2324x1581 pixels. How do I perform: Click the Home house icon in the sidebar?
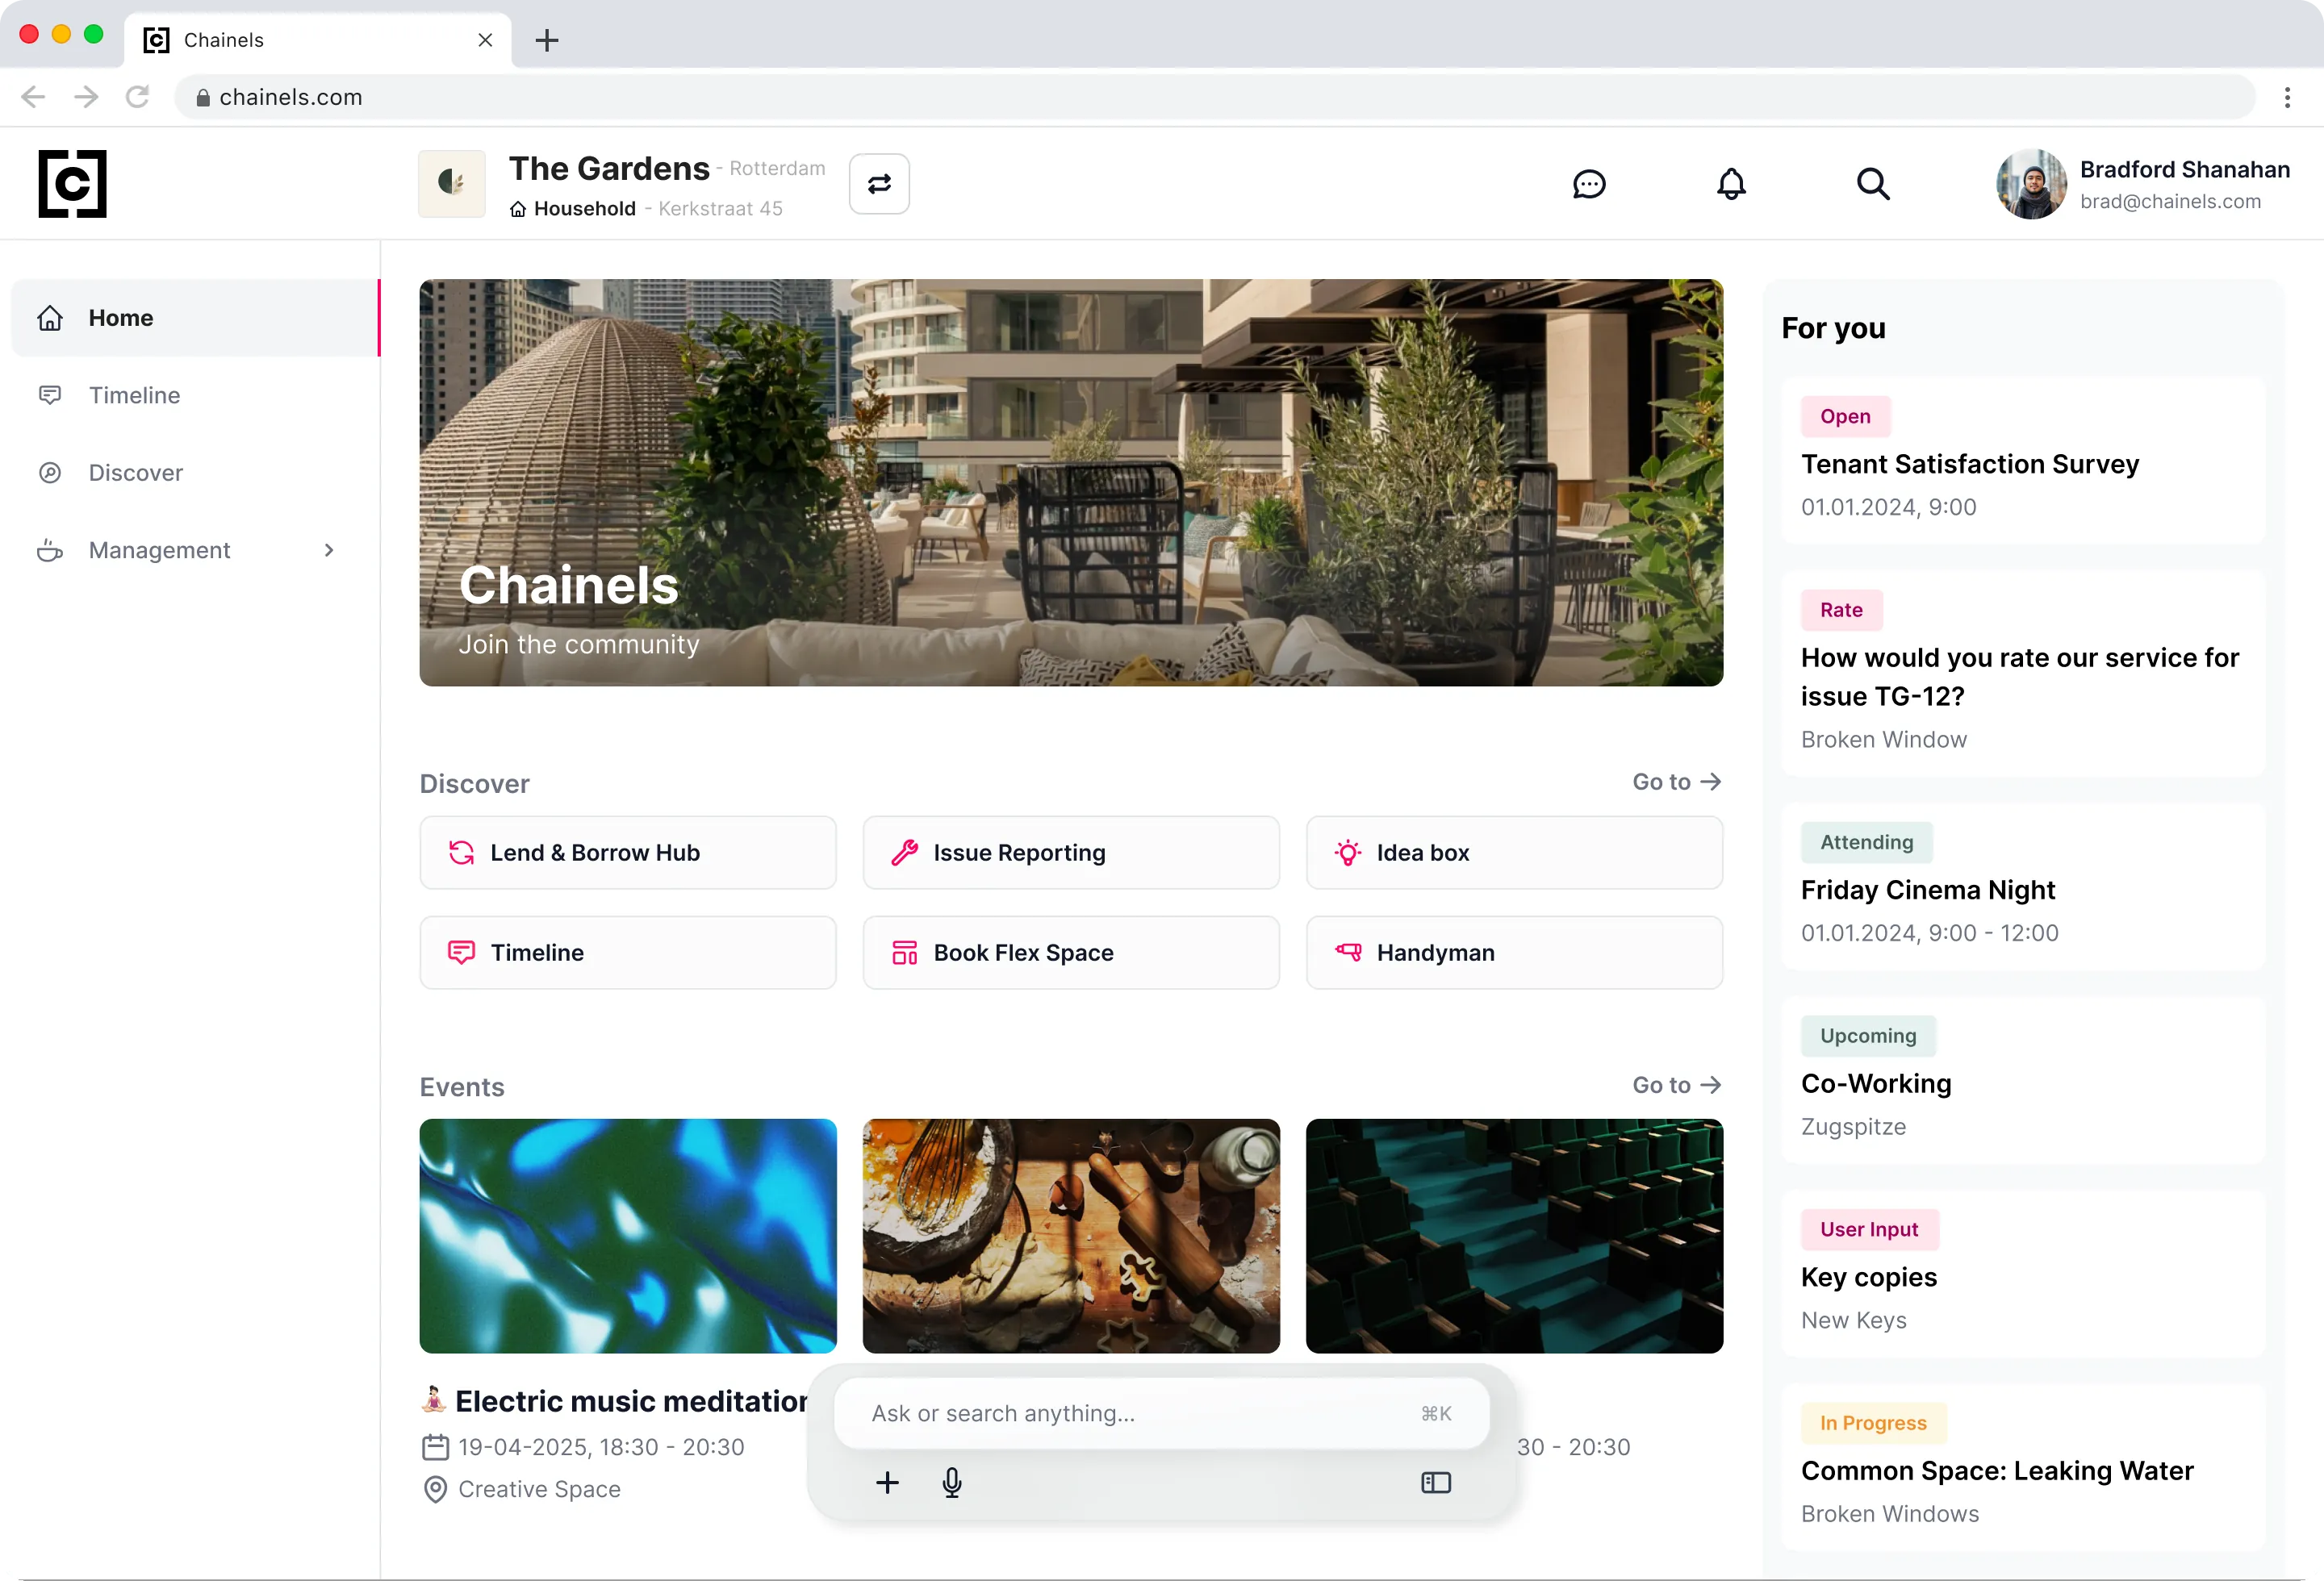(x=50, y=318)
